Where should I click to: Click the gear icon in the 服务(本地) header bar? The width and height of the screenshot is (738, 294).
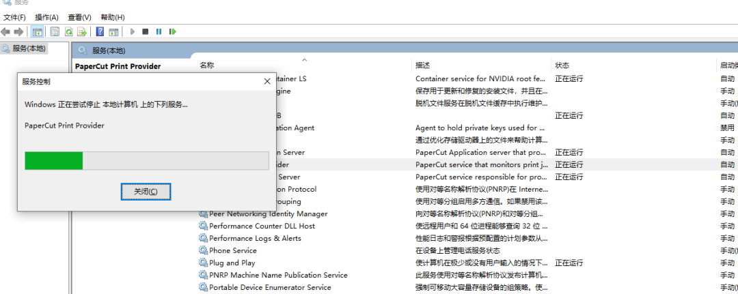83,50
